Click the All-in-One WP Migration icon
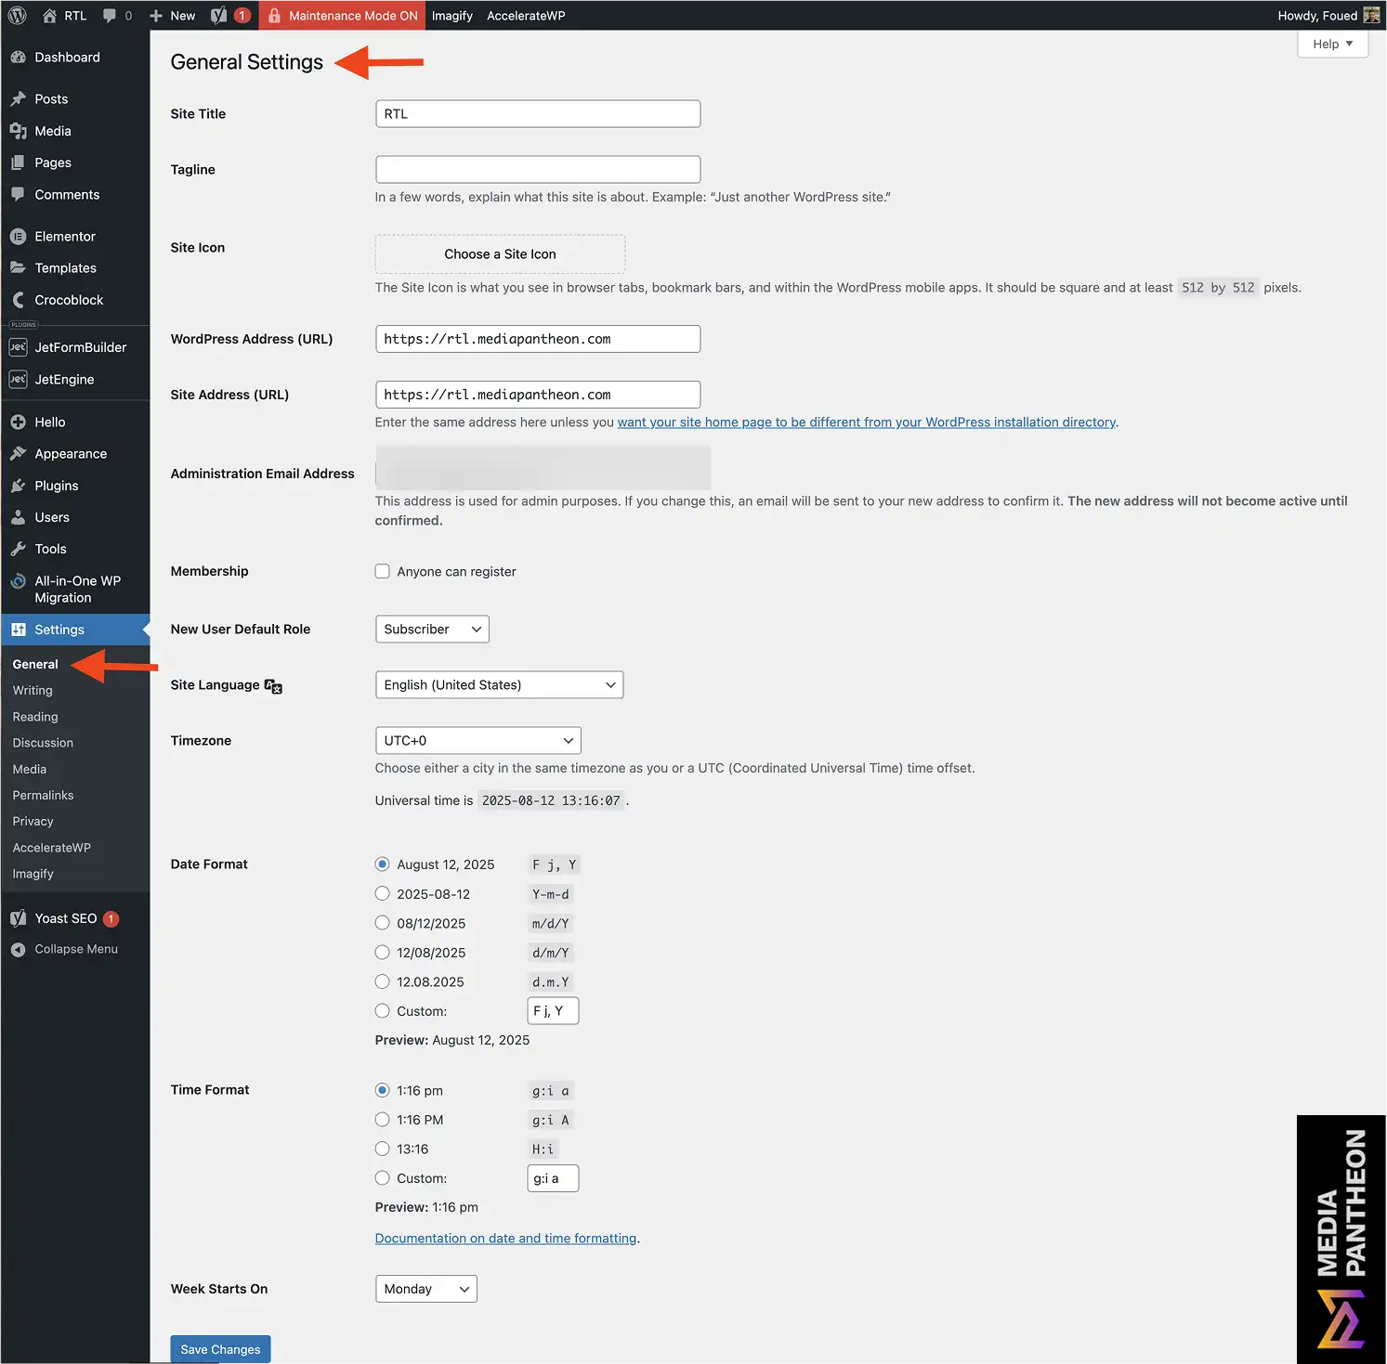The width and height of the screenshot is (1387, 1364). (18, 581)
